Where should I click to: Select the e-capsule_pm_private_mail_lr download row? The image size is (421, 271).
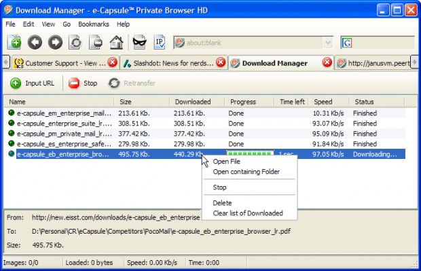tap(204, 134)
